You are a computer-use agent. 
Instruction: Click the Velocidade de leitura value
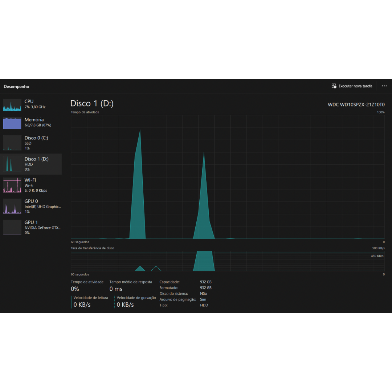point(82,305)
